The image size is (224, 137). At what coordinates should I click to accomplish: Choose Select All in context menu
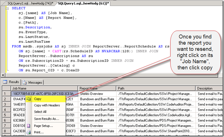coord(40,112)
